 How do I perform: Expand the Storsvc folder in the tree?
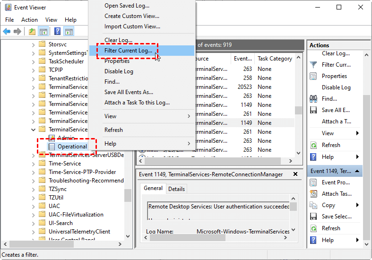coord(34,44)
